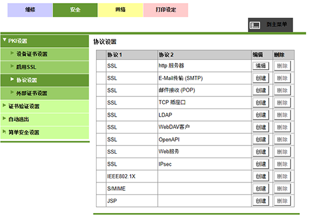Click 创建 for S/MIME row
Viewport: 310px width, 219px height.
click(261, 188)
